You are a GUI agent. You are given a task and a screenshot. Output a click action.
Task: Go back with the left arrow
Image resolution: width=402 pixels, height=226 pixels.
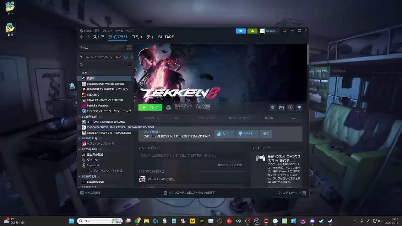point(82,37)
